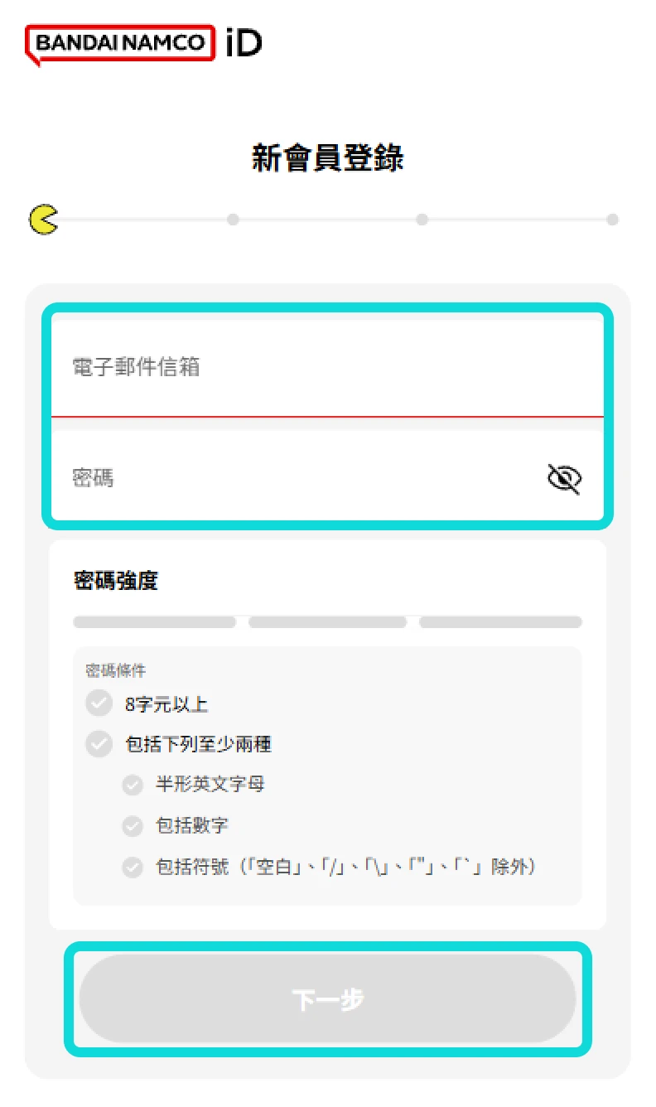Click the 電子郵件信箱 input field

coord(328,367)
